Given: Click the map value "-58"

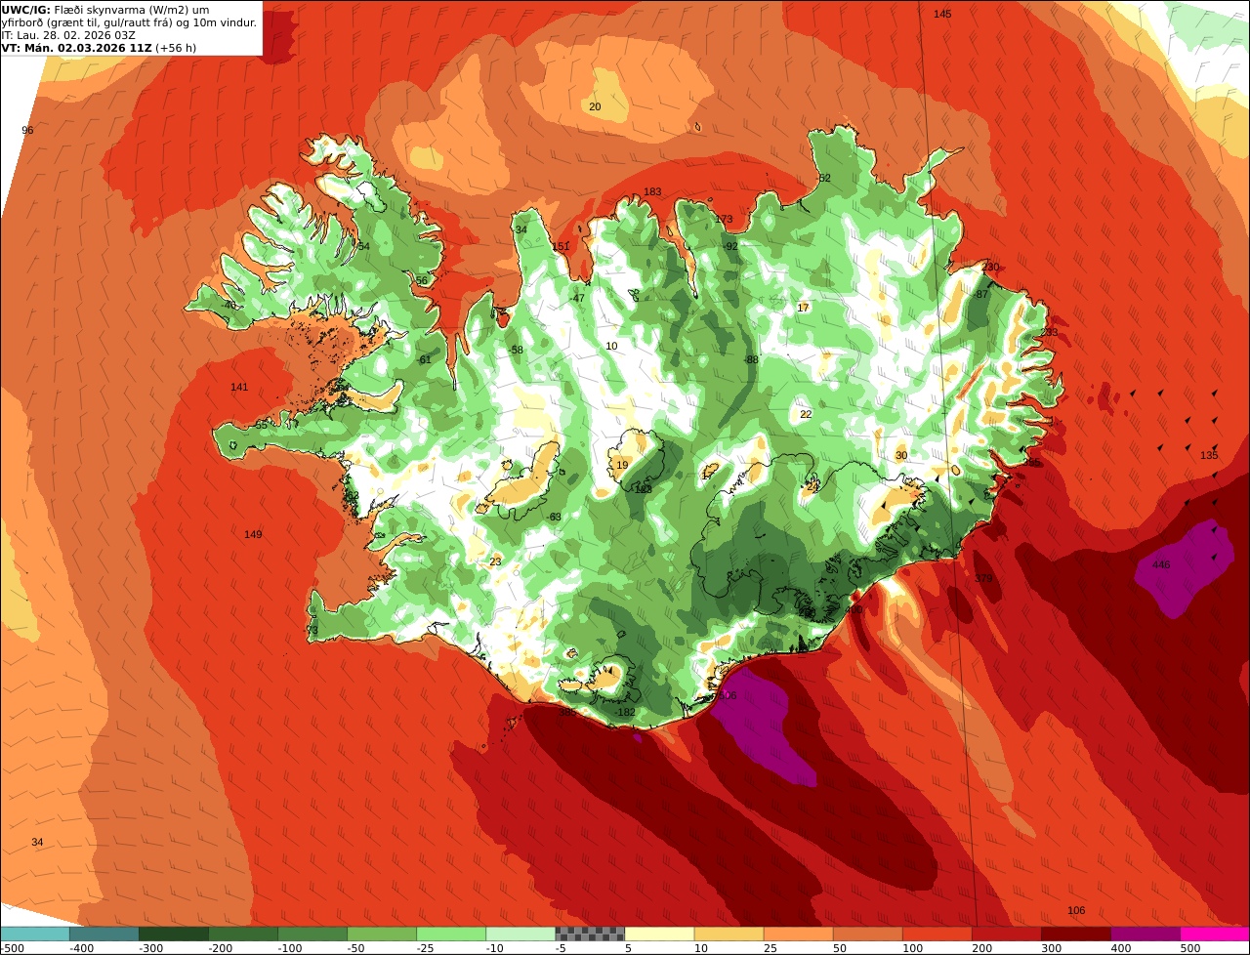Looking at the screenshot, I should [x=516, y=351].
